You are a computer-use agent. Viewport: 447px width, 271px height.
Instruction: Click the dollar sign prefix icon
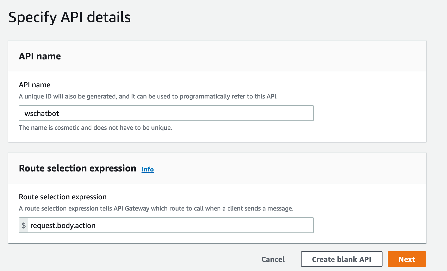pos(24,225)
